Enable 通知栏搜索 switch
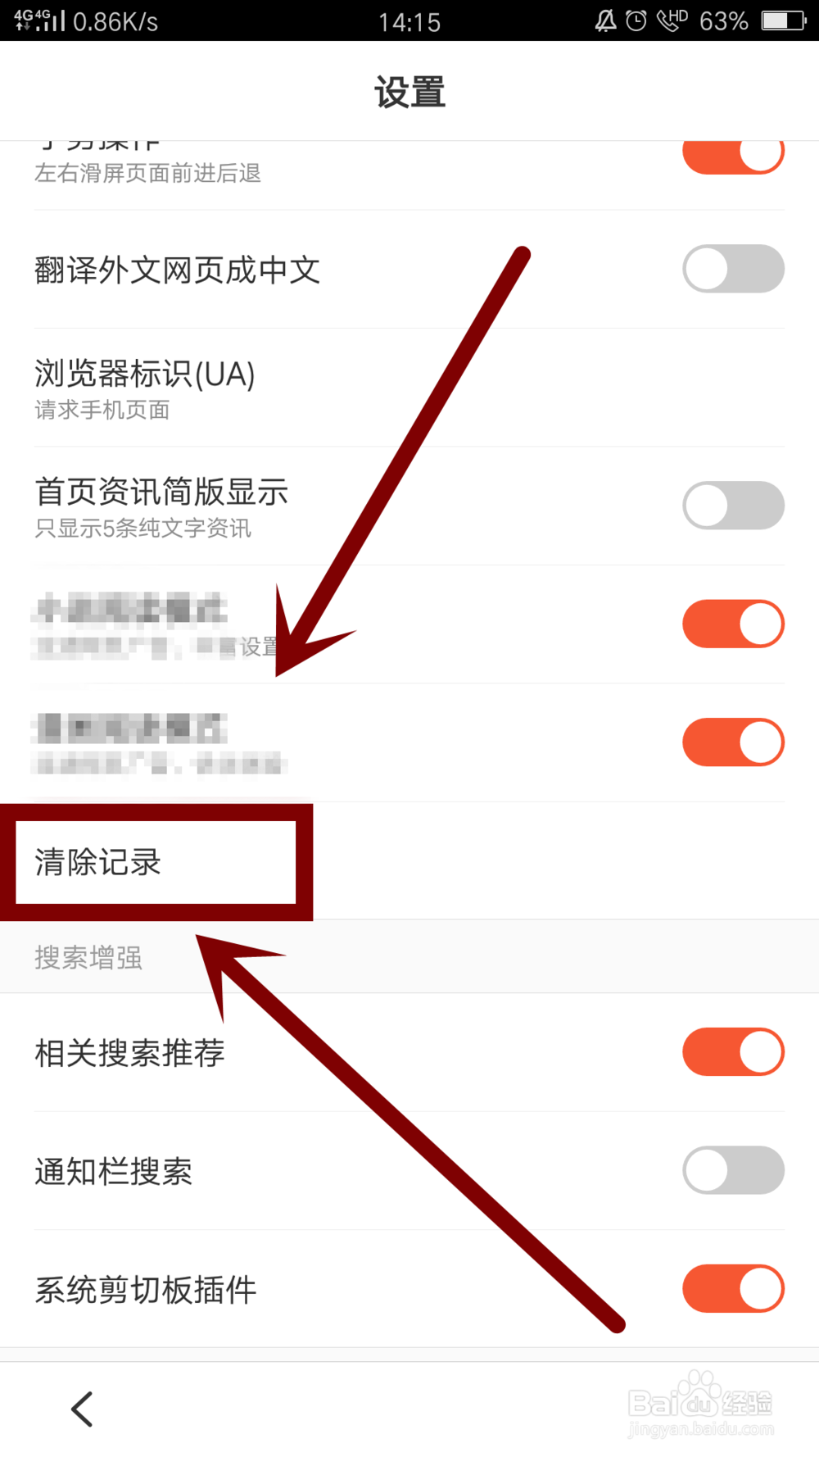 [x=734, y=1170]
